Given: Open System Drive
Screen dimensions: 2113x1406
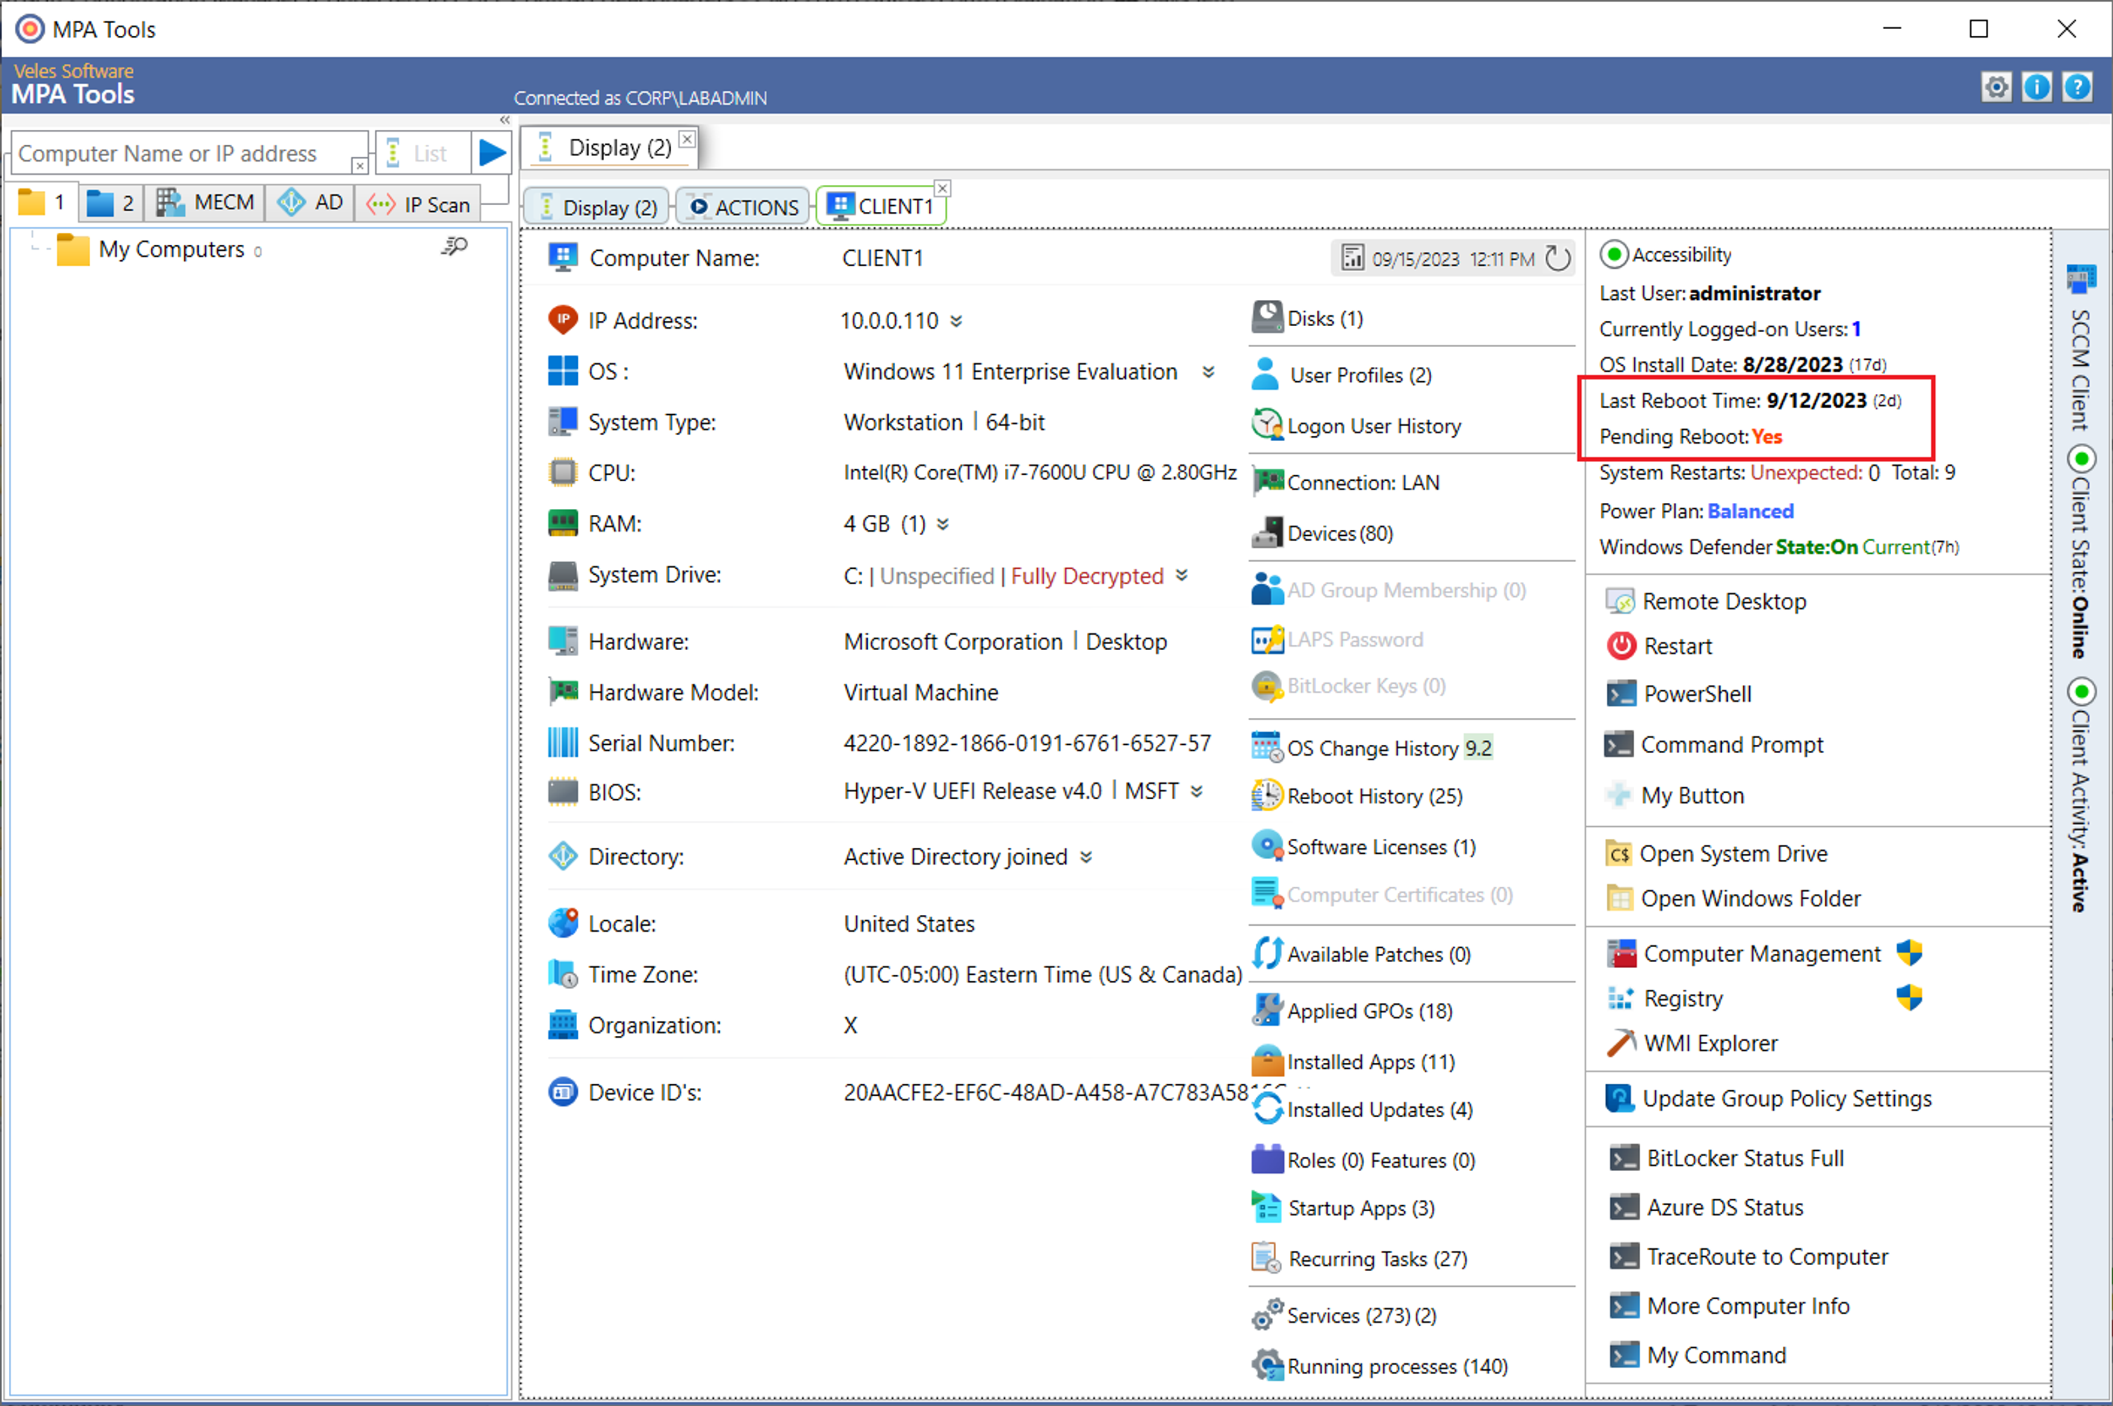Looking at the screenshot, I should coord(1716,854).
